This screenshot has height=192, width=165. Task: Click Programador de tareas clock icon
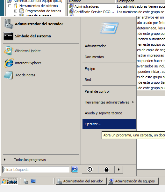point(22,11)
